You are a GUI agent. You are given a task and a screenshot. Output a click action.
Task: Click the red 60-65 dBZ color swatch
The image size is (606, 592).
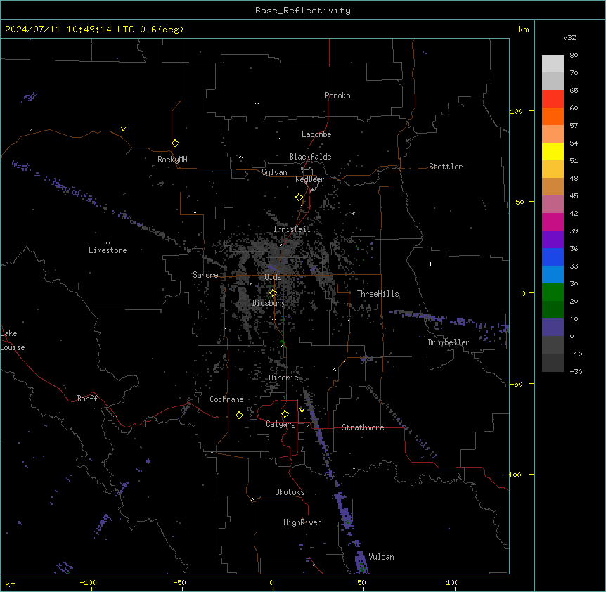click(x=553, y=99)
